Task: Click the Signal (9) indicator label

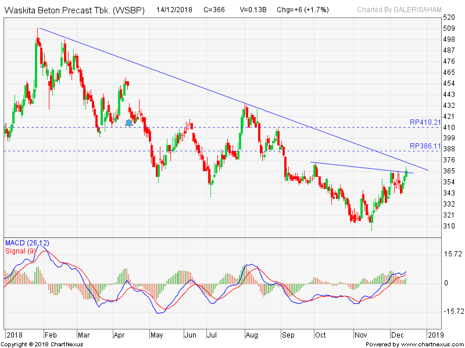Action: tap(20, 251)
